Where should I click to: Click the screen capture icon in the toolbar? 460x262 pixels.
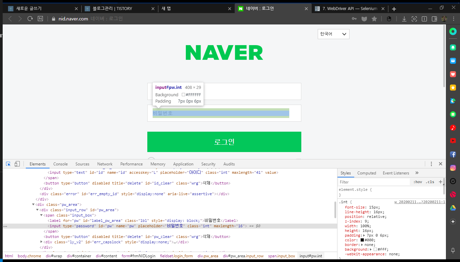click(x=414, y=19)
